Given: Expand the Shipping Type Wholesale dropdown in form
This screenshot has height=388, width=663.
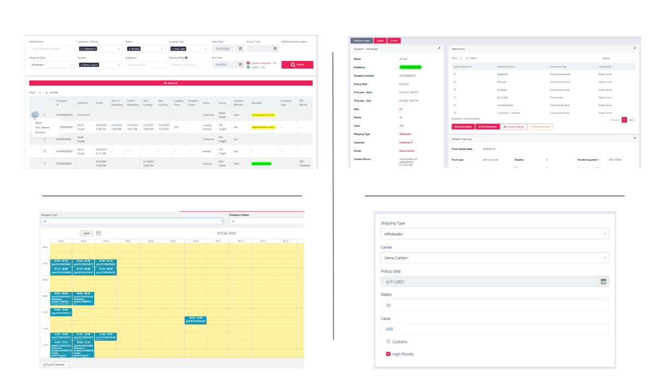Looking at the screenshot, I should point(495,234).
